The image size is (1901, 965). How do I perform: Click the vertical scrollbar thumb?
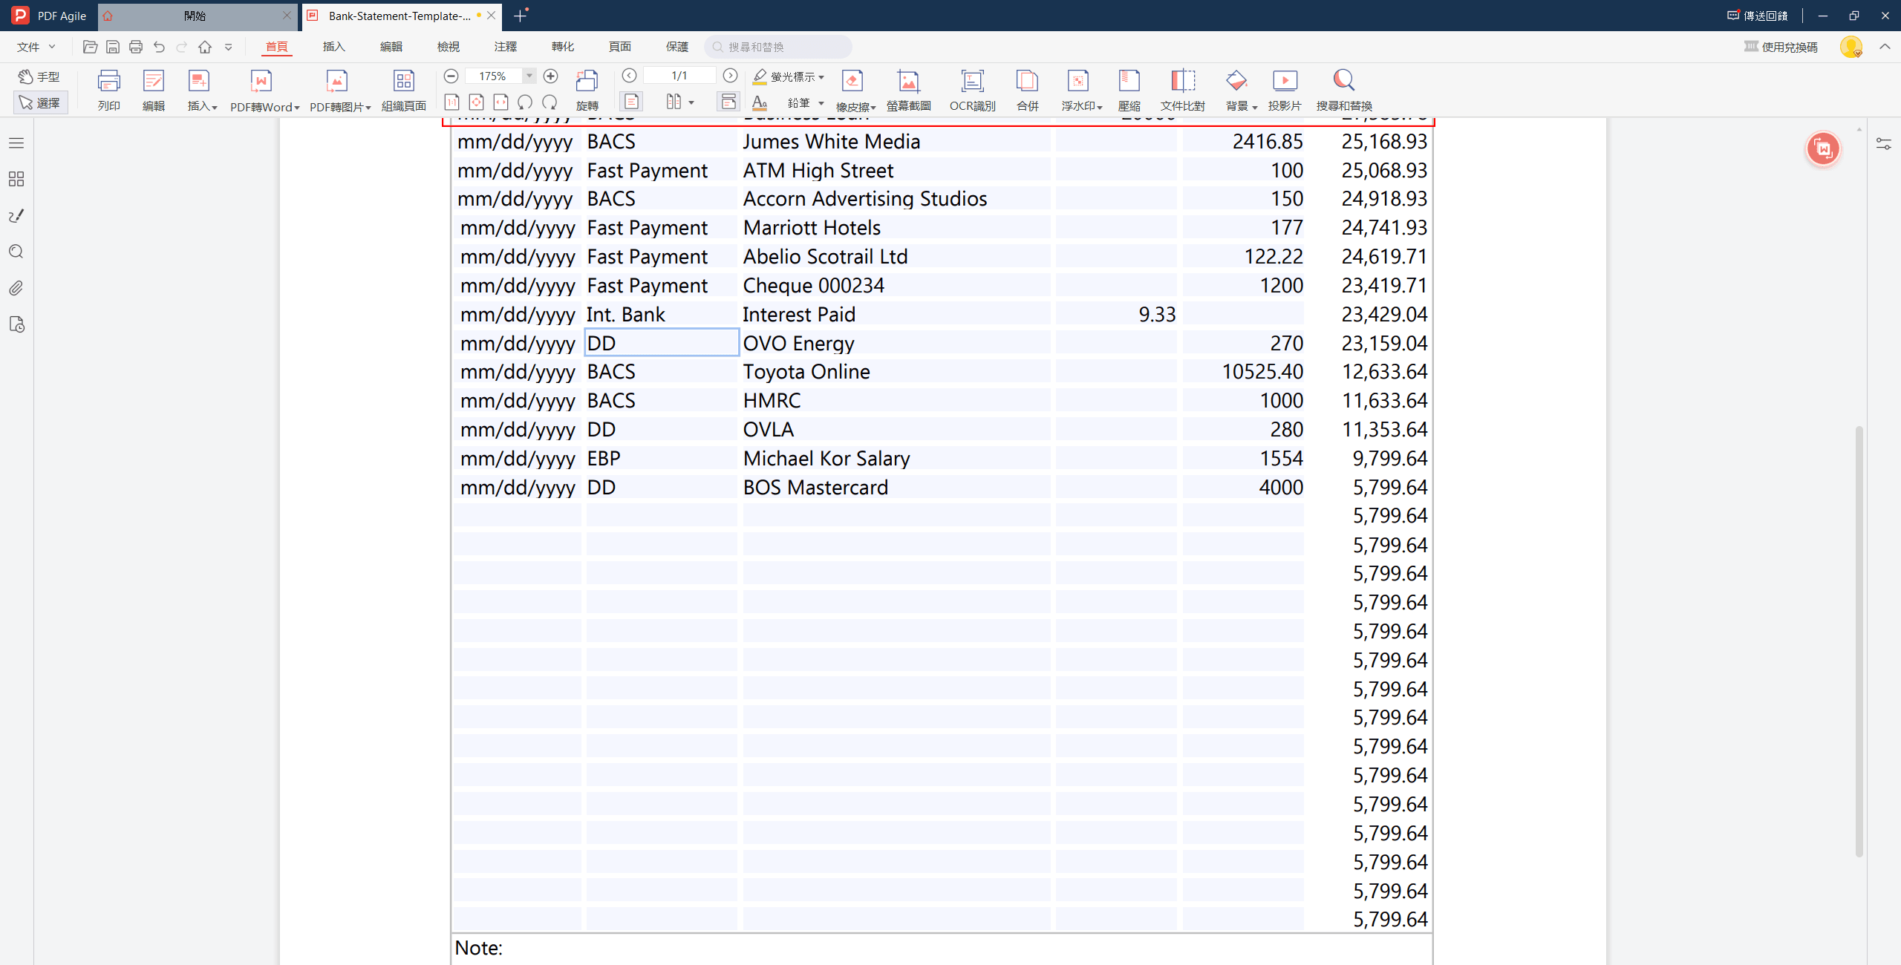tap(1859, 641)
